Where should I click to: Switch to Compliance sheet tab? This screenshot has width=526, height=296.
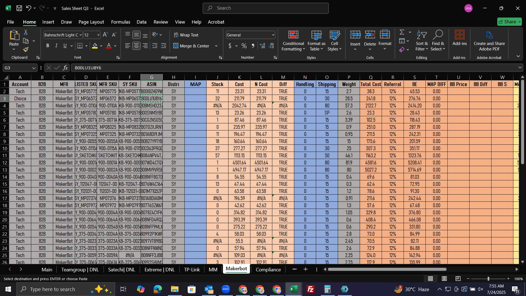[268, 270]
